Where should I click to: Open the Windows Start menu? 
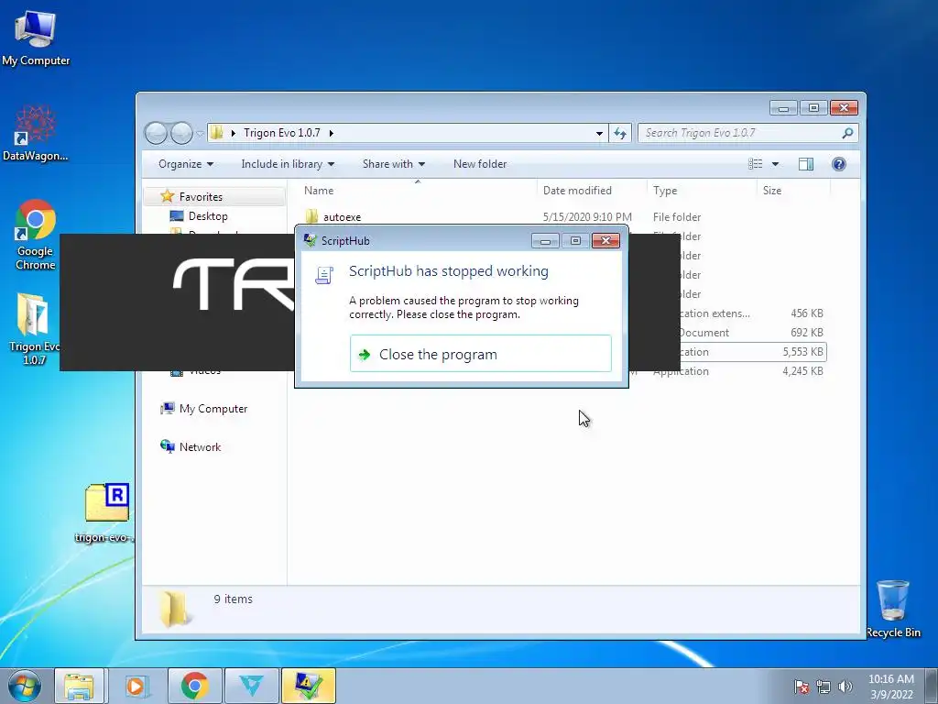(x=25, y=686)
